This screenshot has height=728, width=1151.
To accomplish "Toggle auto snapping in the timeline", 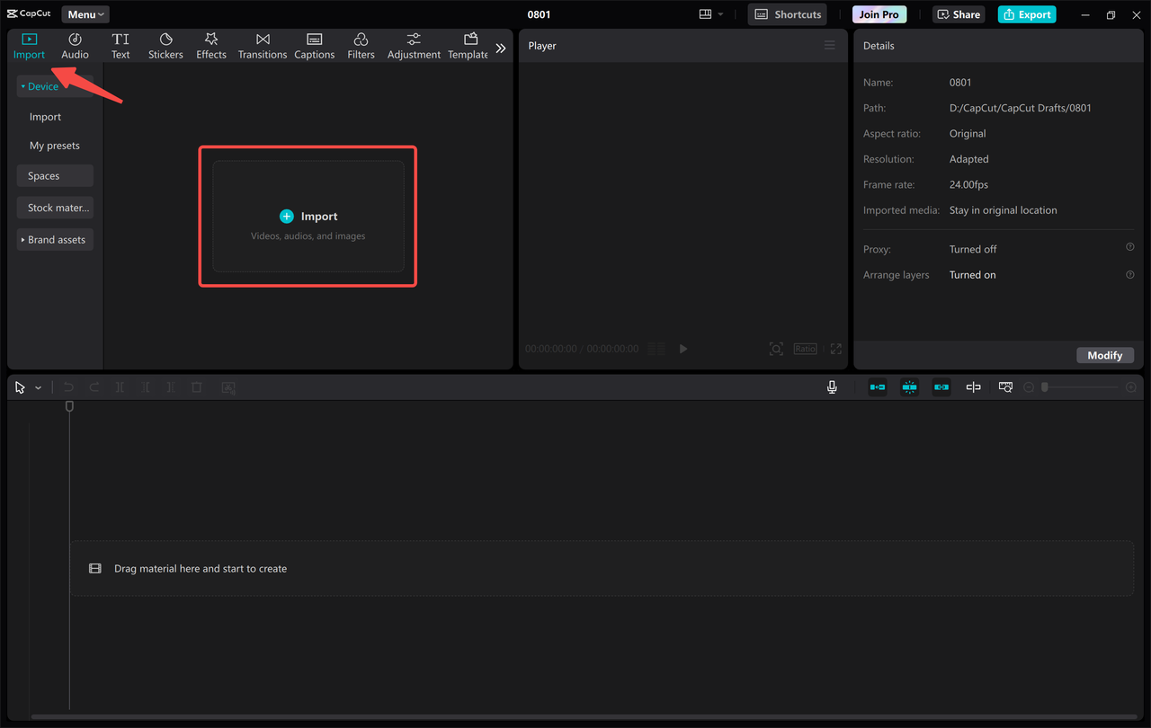I will coord(909,386).
